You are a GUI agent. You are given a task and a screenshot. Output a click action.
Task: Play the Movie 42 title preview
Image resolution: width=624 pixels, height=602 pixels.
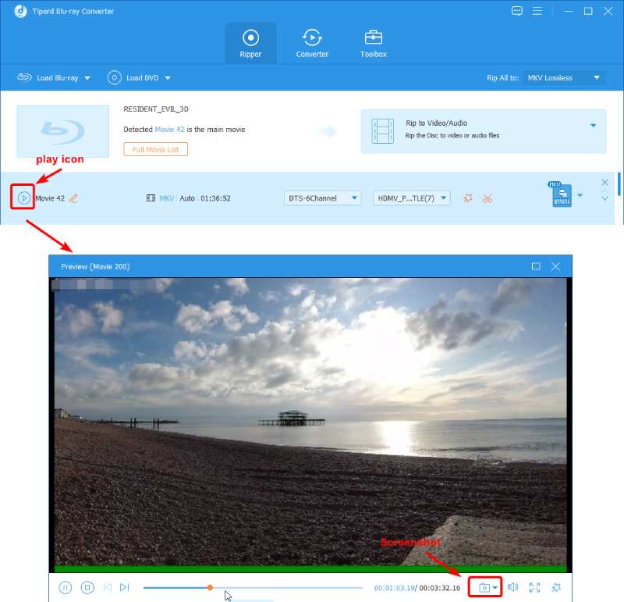23,198
